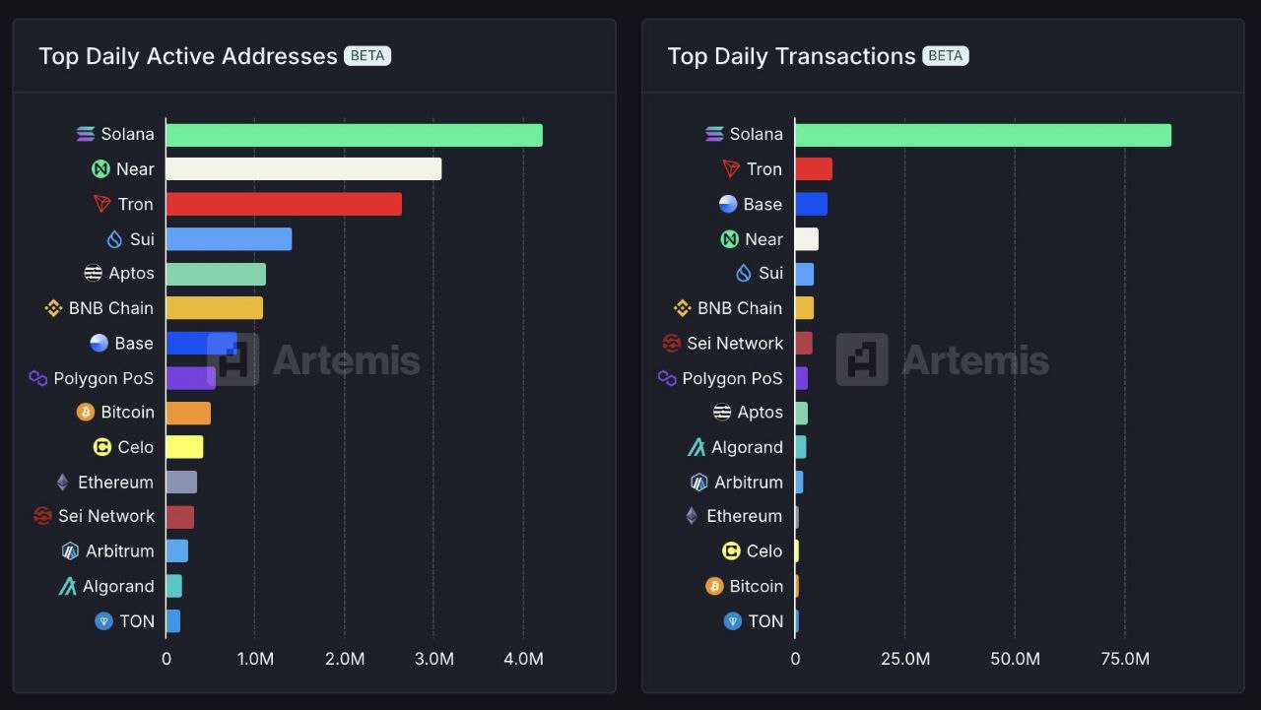Click the Solana icon in Active Addresses chart
The image size is (1261, 710).
coord(86,134)
